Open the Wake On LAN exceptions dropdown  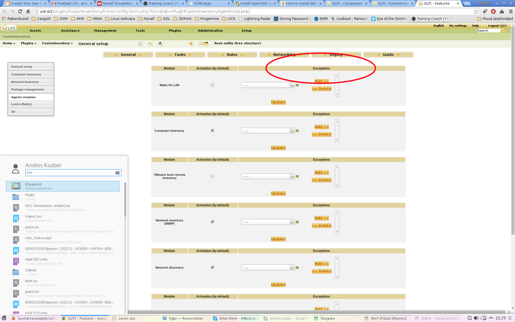(x=268, y=85)
